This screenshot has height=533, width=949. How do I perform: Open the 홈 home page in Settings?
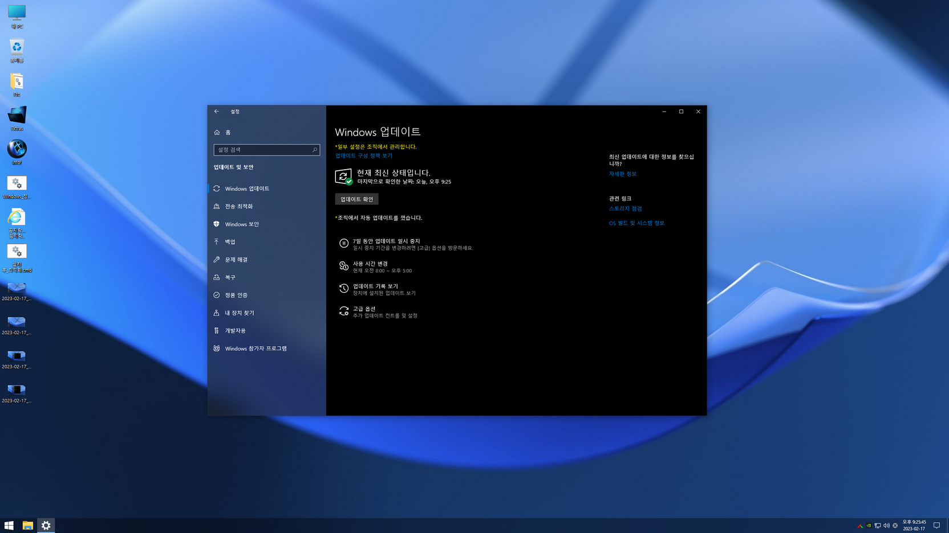pyautogui.click(x=266, y=132)
